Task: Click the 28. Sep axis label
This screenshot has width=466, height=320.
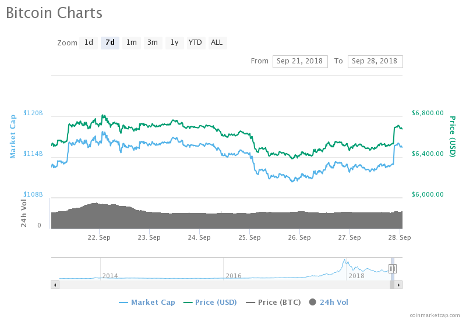Action: pyautogui.click(x=400, y=237)
